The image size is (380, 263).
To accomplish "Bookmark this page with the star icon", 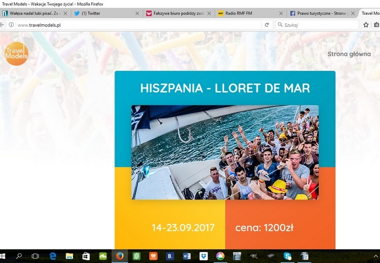I will click(366, 25).
